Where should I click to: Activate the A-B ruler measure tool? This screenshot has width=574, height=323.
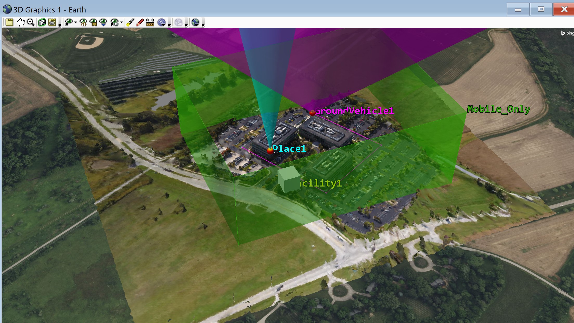[150, 23]
